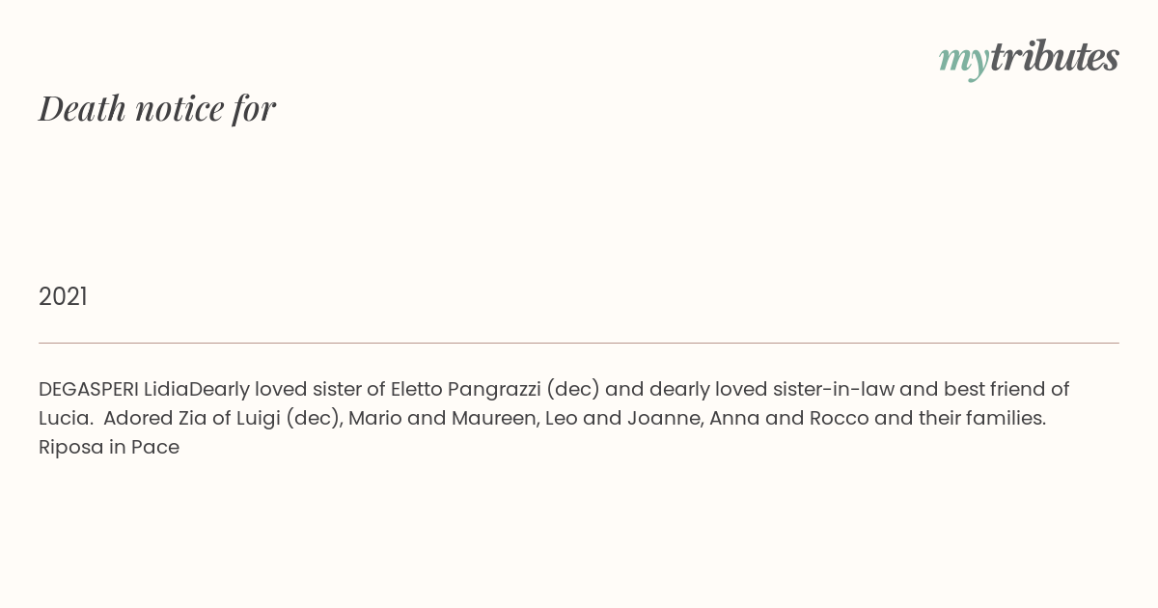The width and height of the screenshot is (1158, 608).
Task: Click the green "my" part of logo
Action: coord(964,62)
